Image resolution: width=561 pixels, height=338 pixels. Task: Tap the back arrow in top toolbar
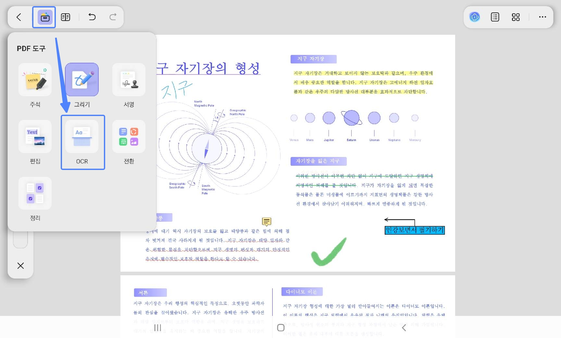click(19, 17)
